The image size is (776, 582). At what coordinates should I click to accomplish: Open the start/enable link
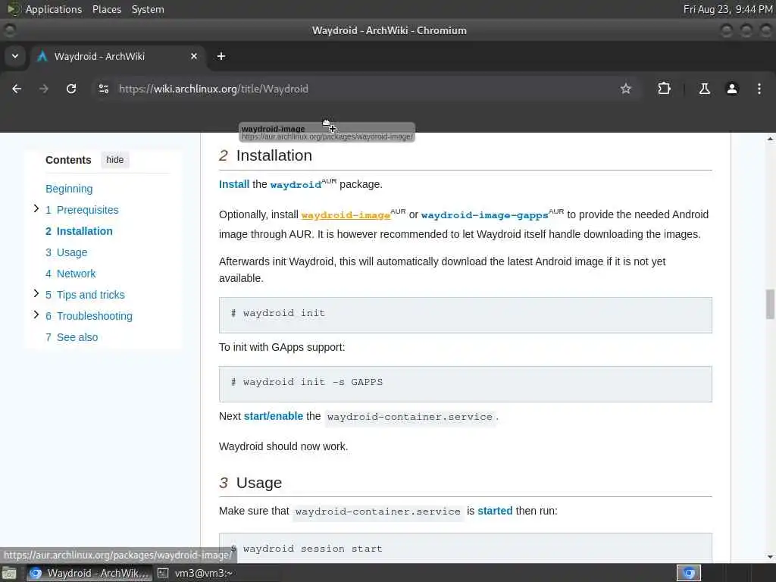click(273, 416)
